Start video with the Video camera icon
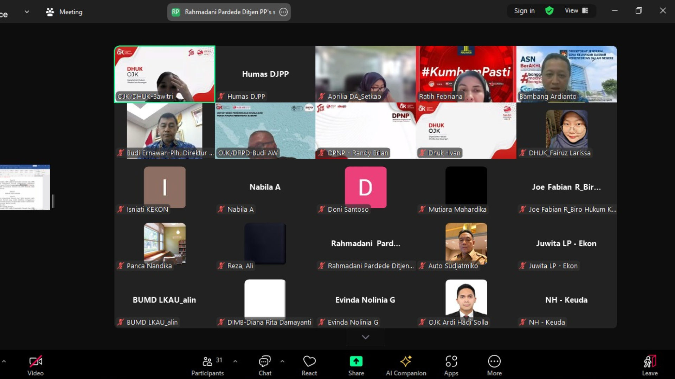This screenshot has width=675, height=379. 36,365
